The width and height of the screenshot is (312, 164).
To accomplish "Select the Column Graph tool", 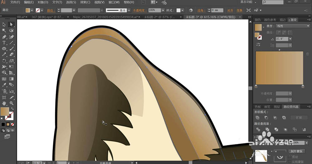I will coord(11,91).
